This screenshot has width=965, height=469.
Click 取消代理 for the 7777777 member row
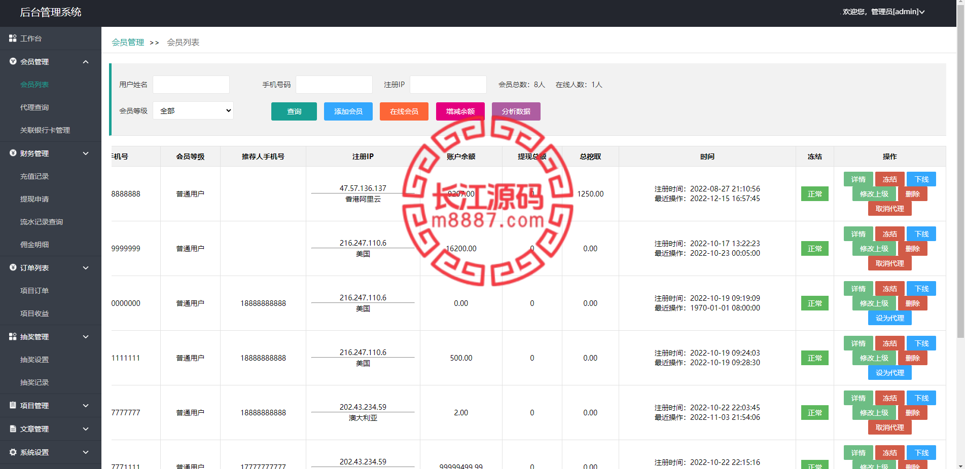890,427
